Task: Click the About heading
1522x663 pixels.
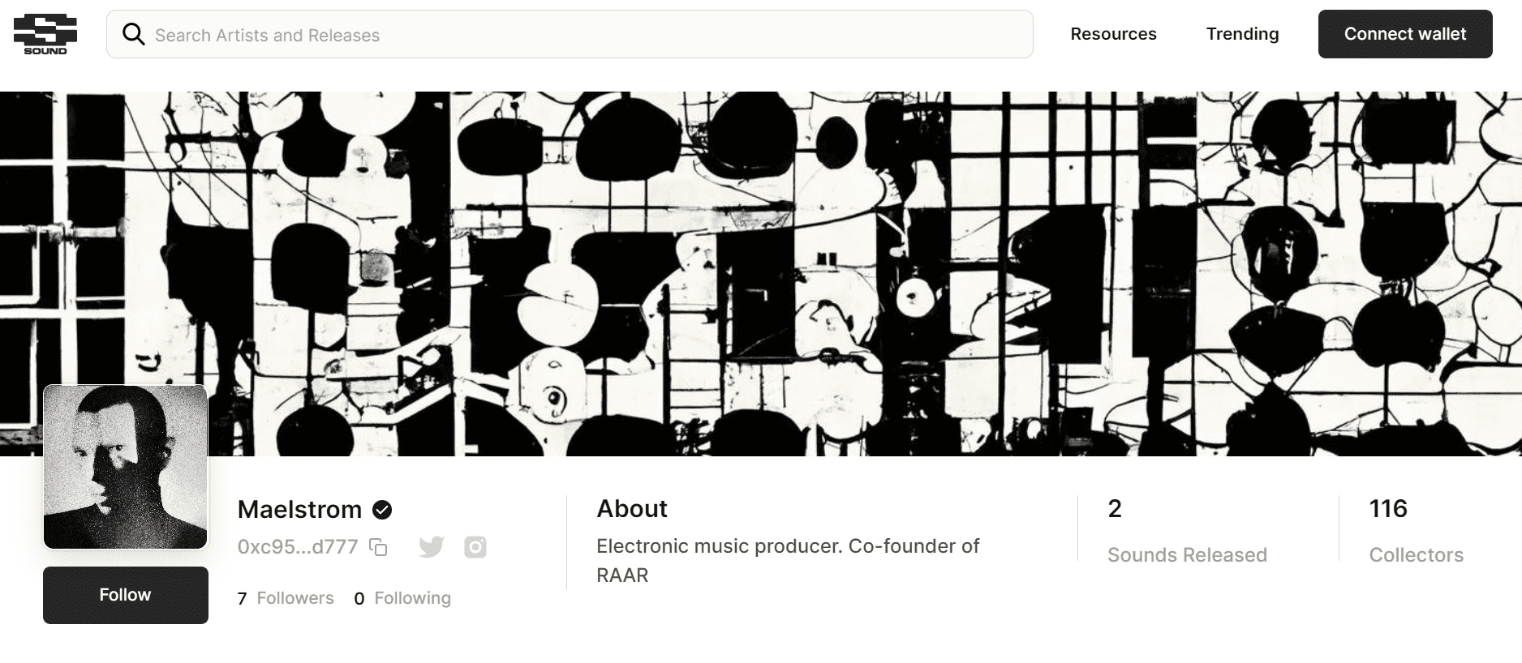Action: coord(632,509)
